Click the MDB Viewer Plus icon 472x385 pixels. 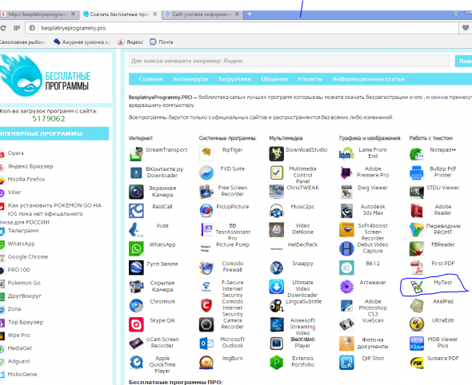pos(417,343)
